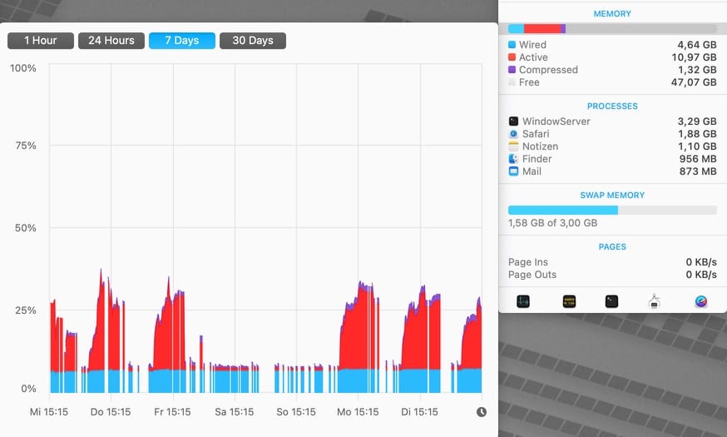Click the SWAP MEMORY section header

click(612, 196)
